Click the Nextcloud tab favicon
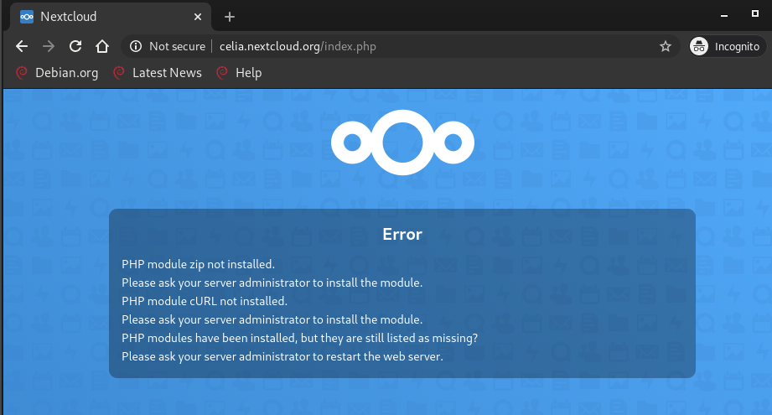This screenshot has width=772, height=415. click(x=27, y=17)
